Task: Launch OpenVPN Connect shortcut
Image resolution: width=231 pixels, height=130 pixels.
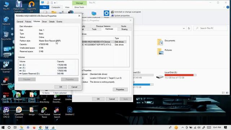Action: pos(19,112)
